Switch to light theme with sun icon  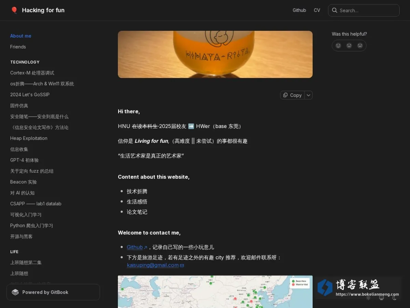(x=368, y=298)
